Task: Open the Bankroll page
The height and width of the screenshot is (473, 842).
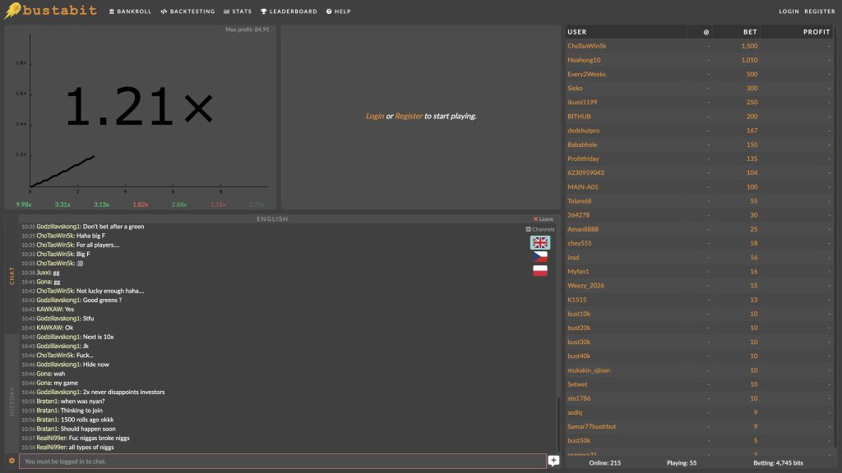Action: pyautogui.click(x=130, y=11)
